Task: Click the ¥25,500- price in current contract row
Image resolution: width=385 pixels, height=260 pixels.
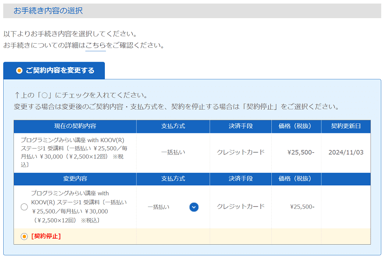Action: (x=301, y=152)
